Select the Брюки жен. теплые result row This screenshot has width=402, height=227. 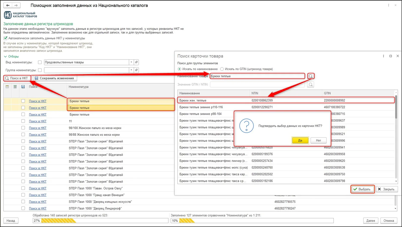(286, 100)
